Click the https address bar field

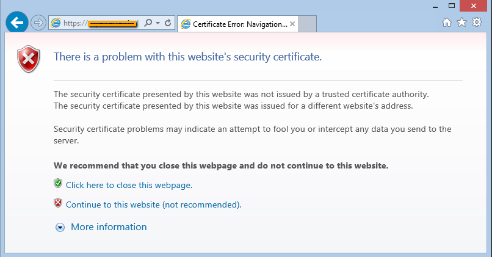[98, 24]
